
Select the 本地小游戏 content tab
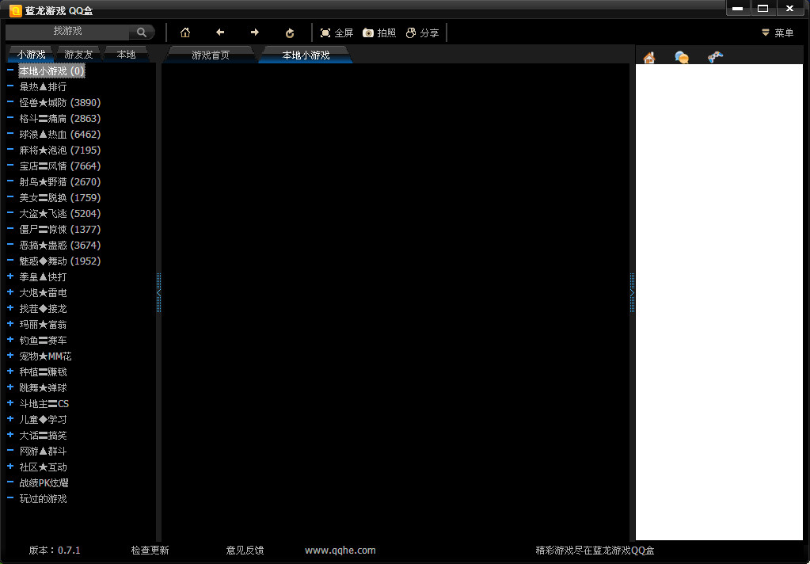(306, 55)
